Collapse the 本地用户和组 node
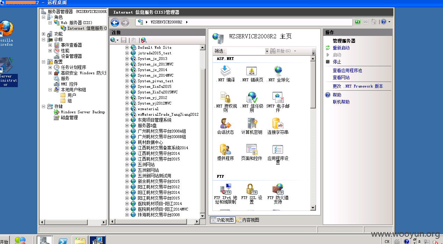This screenshot has width=443, height=244. tap(50, 90)
